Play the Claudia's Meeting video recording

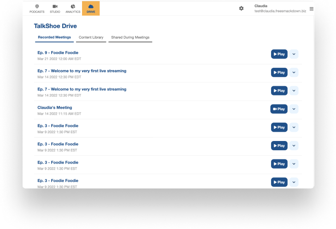pyautogui.click(x=279, y=109)
